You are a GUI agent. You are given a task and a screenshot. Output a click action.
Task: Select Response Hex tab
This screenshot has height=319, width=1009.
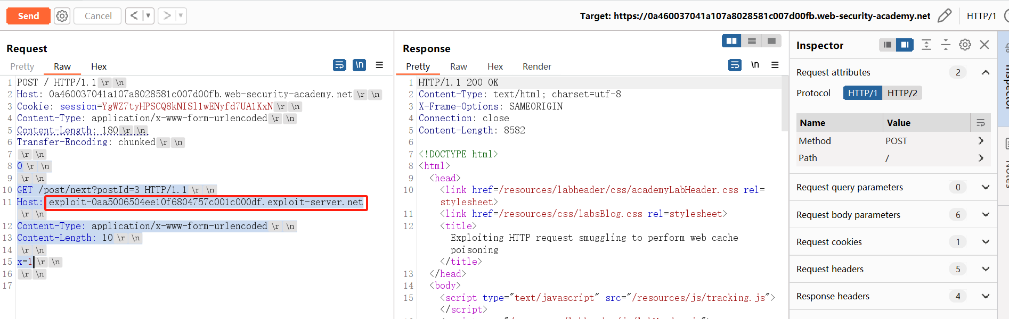point(495,66)
